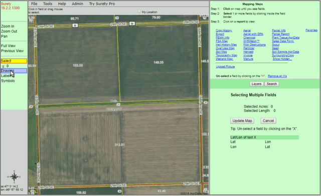Select the 168.92 acre field on map
The image size is (321, 196).
(81, 192)
